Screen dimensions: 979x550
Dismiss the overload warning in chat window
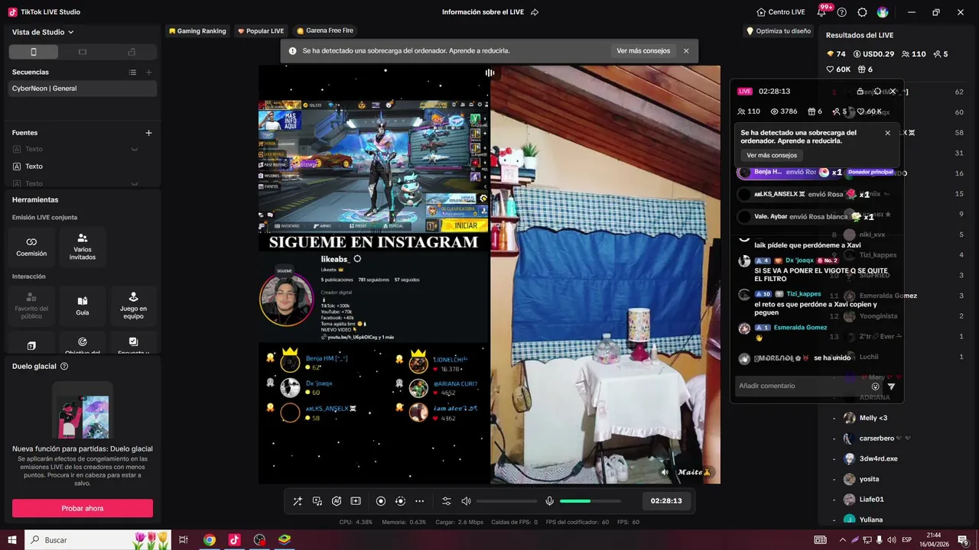point(887,133)
